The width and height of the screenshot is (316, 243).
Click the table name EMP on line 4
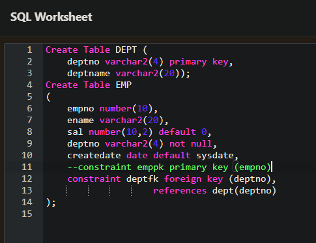point(124,85)
